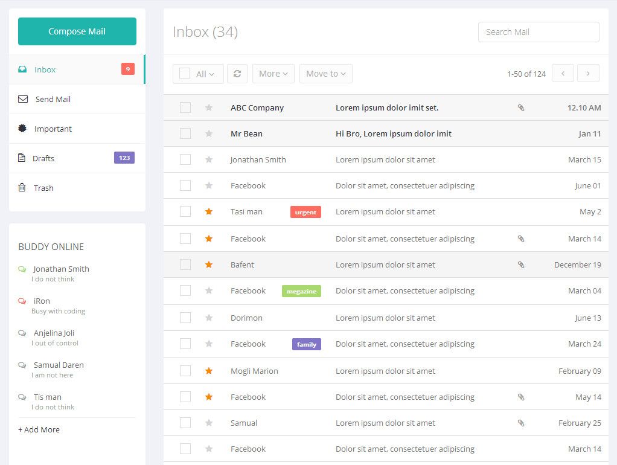Click attachment paperclip on ABC Company email
This screenshot has width=617, height=465.
coord(521,108)
